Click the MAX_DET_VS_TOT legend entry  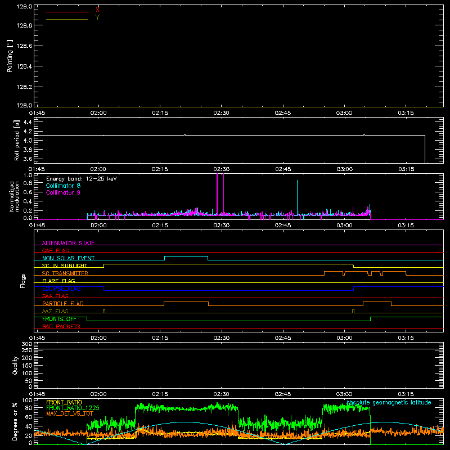[x=70, y=413]
